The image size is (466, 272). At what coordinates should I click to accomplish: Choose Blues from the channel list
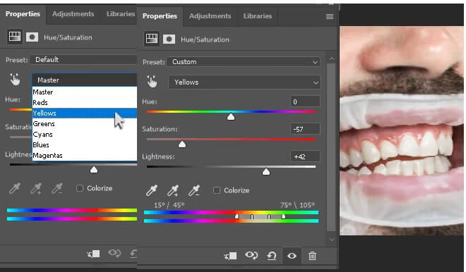tap(85, 144)
